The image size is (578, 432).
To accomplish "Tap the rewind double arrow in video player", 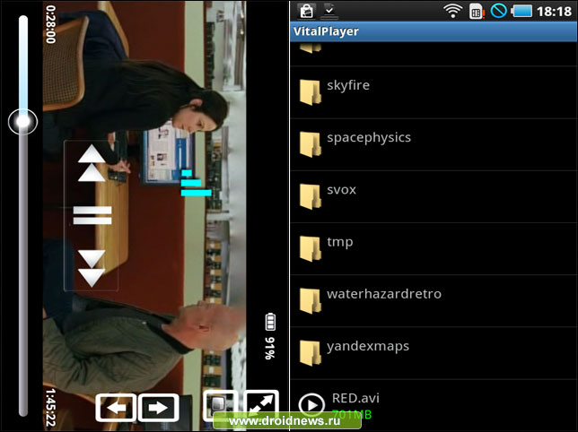I will click(x=92, y=163).
